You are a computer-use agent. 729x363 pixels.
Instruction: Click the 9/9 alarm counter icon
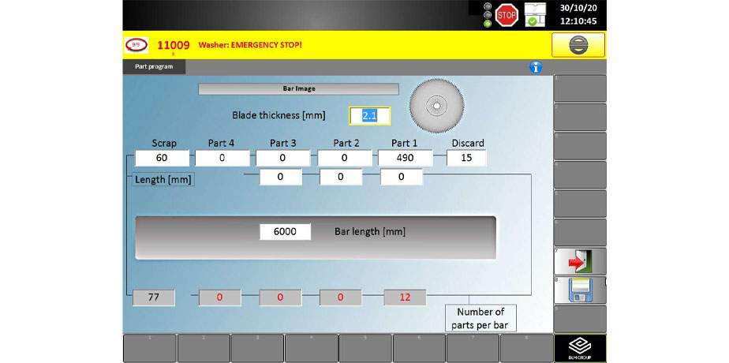pos(136,45)
